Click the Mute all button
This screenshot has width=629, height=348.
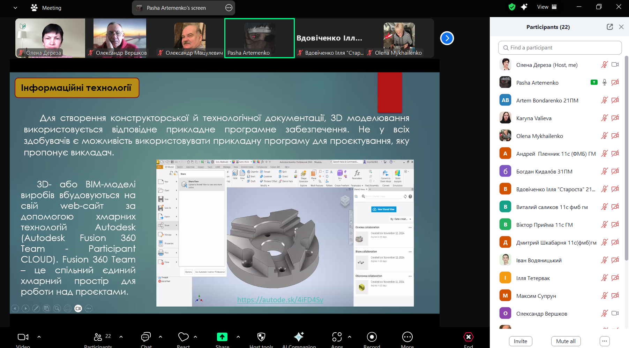tap(566, 341)
